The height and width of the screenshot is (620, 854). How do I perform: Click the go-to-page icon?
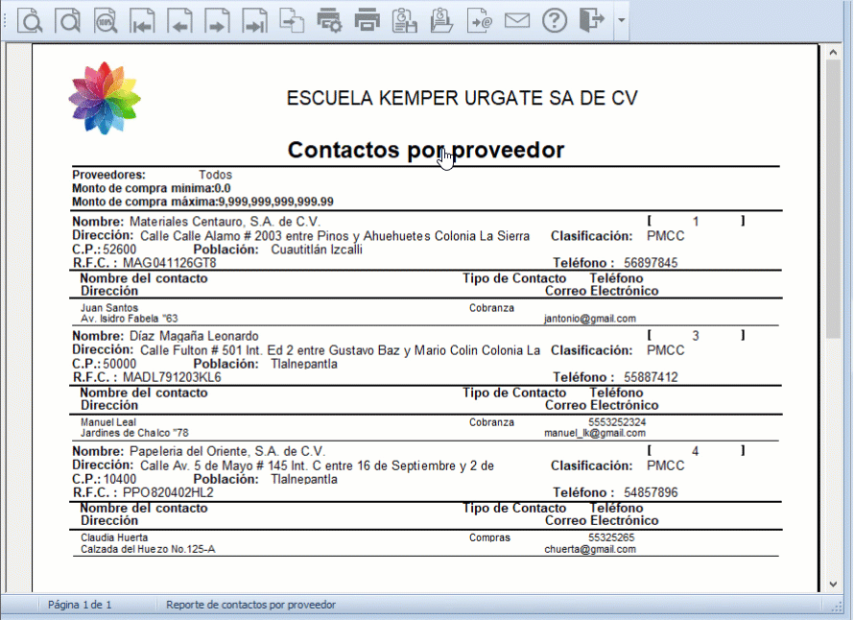tap(292, 20)
